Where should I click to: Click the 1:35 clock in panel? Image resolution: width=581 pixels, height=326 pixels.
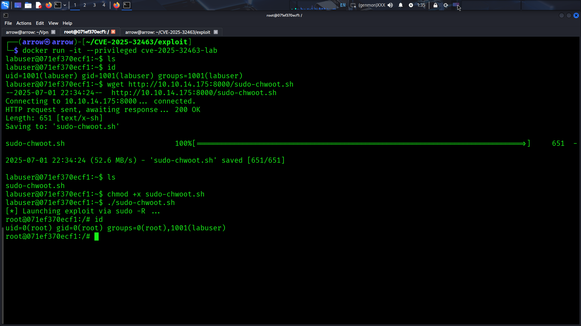click(x=421, y=5)
